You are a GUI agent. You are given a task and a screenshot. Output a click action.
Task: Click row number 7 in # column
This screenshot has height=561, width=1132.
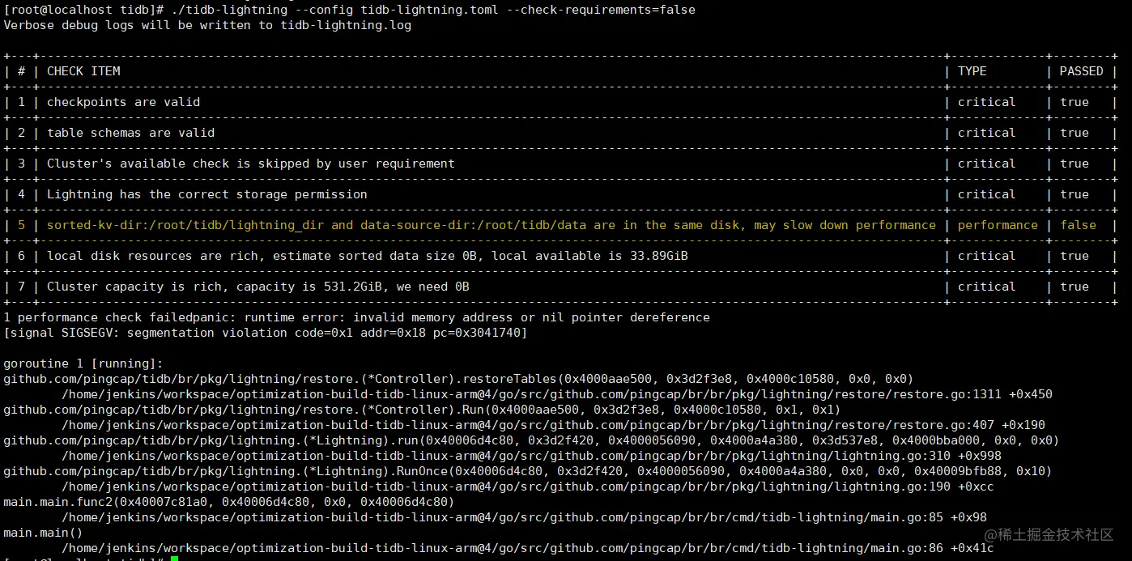[21, 287]
